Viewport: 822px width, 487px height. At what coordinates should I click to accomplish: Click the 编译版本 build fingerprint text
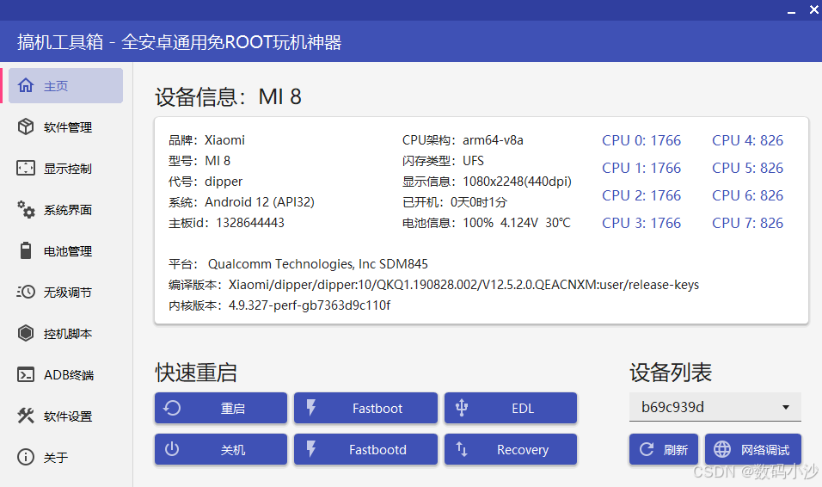pos(433,285)
